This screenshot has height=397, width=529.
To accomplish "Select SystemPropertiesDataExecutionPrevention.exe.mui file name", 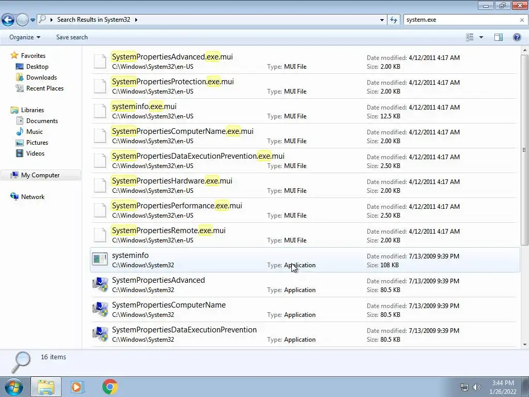I will (x=198, y=156).
